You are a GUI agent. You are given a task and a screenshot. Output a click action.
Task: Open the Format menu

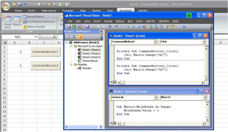pyautogui.click(x=108, y=21)
